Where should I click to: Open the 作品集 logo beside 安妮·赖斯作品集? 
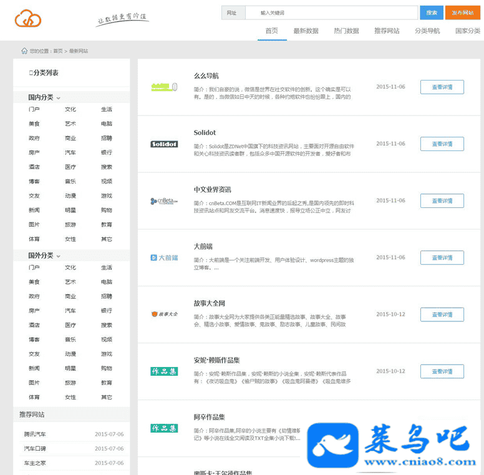tap(164, 371)
